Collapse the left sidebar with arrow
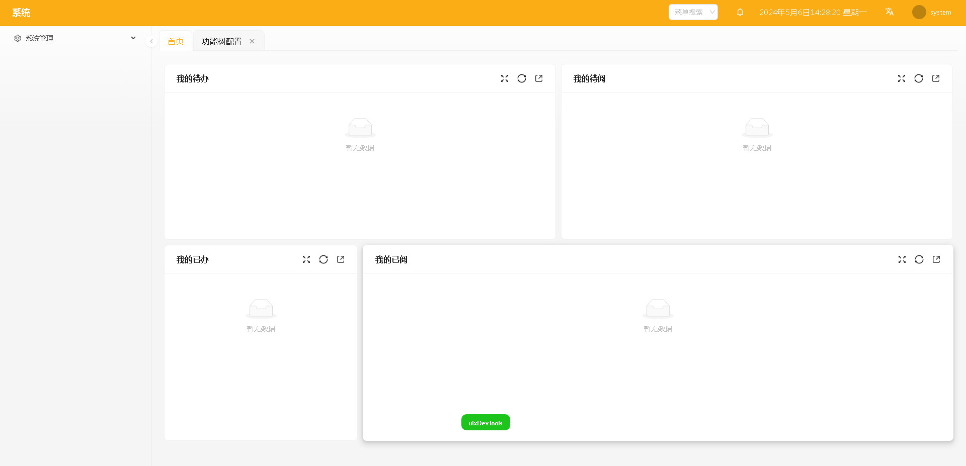 [x=151, y=41]
